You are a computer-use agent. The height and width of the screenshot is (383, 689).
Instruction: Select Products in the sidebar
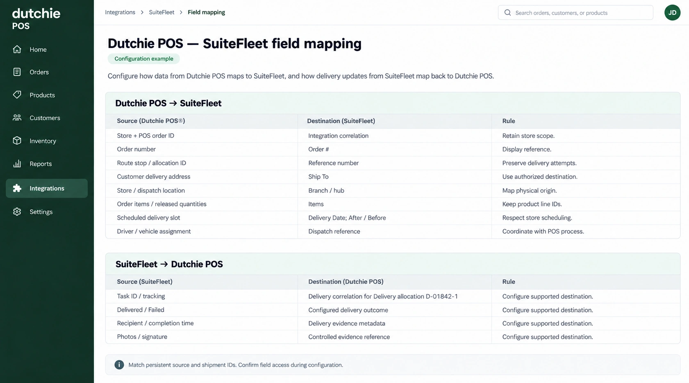click(x=47, y=95)
